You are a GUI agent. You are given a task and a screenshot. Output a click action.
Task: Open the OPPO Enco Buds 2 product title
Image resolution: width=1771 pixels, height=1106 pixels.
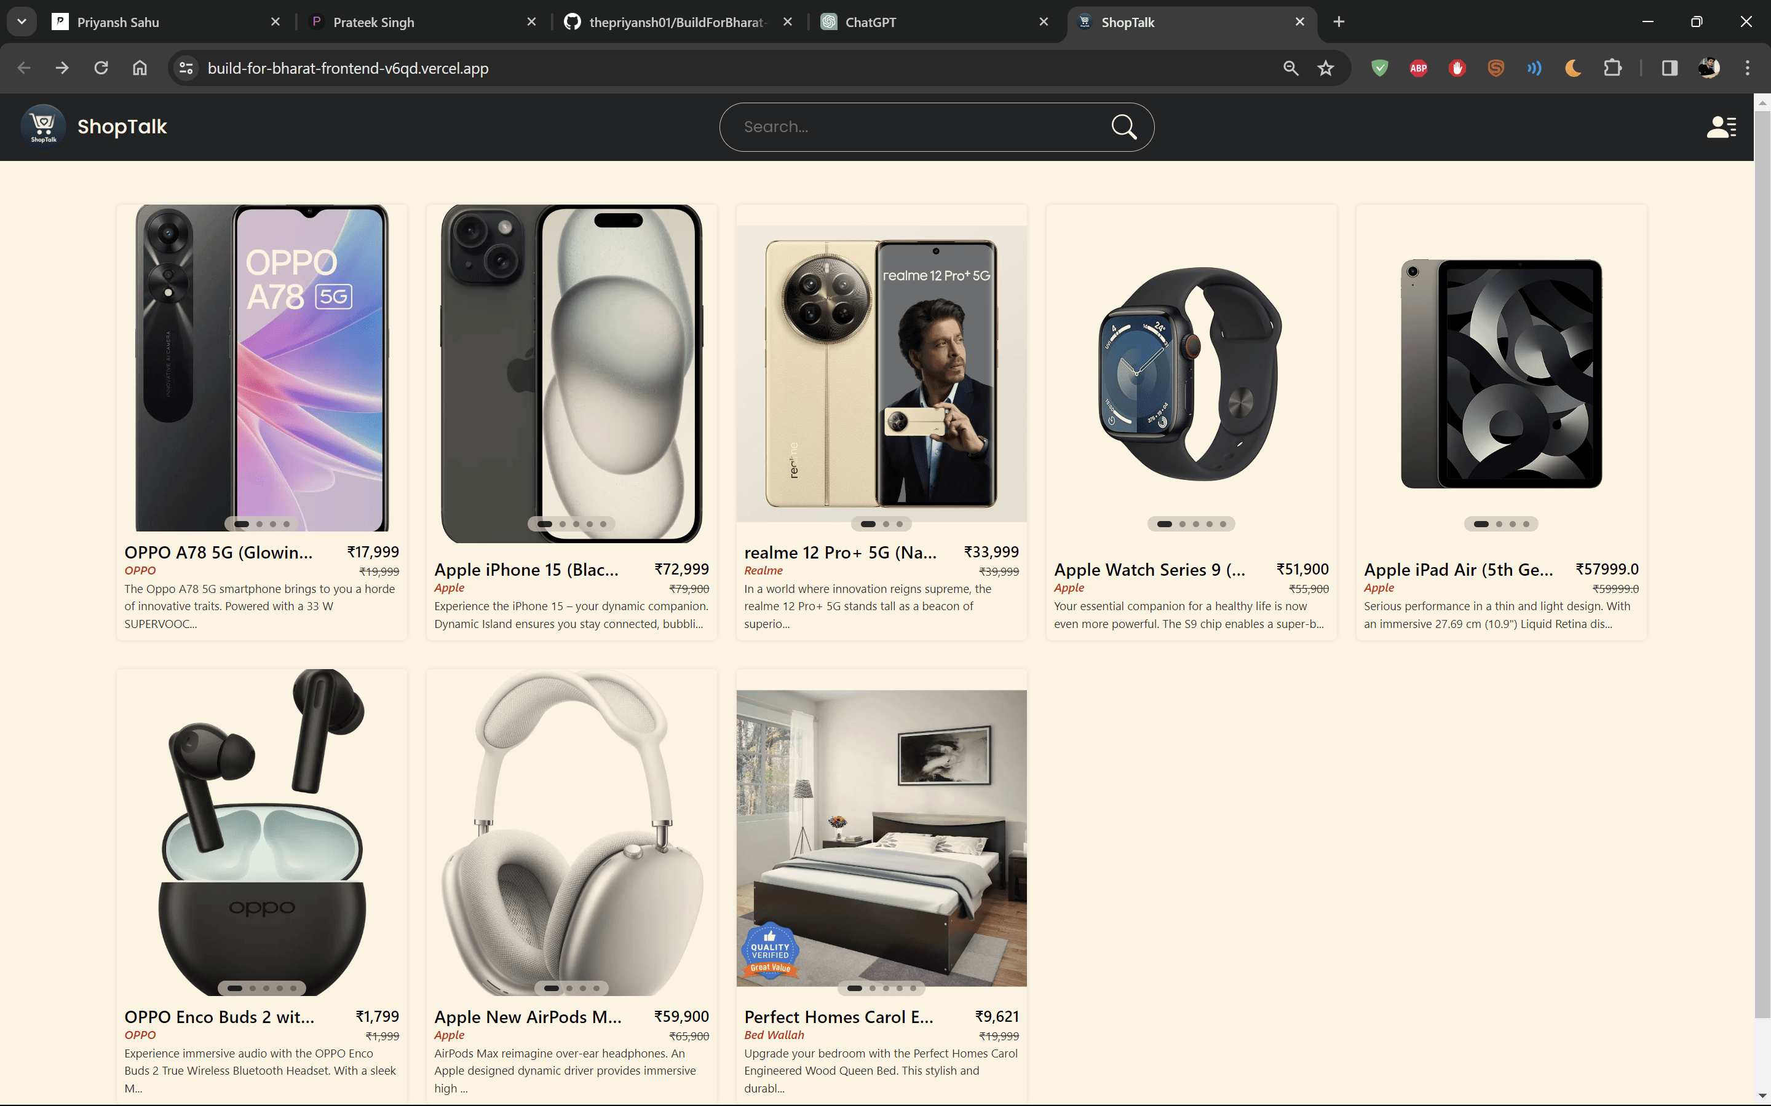coord(220,1017)
